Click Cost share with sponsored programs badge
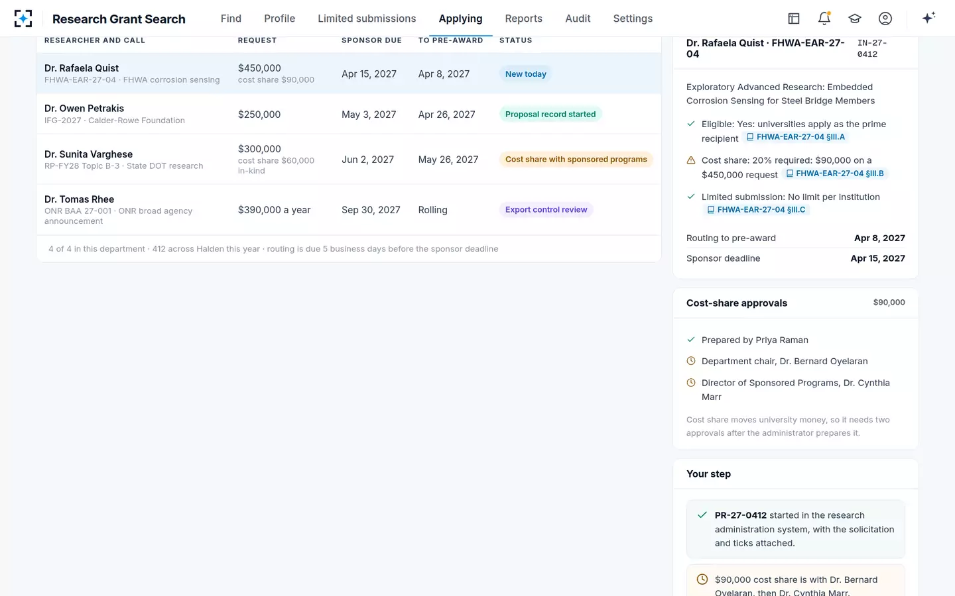Viewport: 955px width, 596px height. coord(576,160)
